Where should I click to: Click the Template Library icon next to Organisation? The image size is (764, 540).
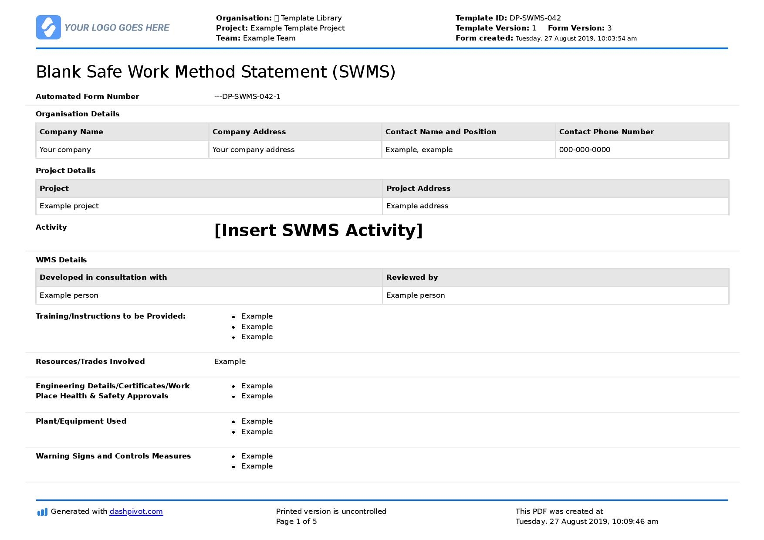(x=276, y=18)
